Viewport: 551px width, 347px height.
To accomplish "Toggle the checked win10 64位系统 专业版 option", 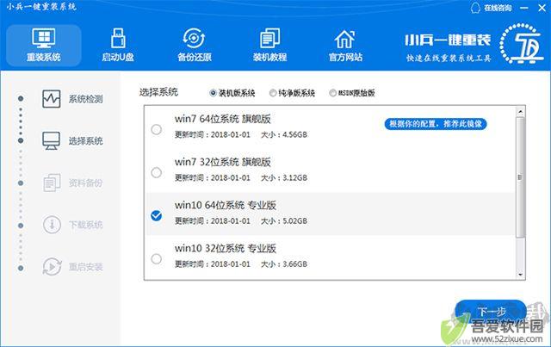I will [x=157, y=215].
